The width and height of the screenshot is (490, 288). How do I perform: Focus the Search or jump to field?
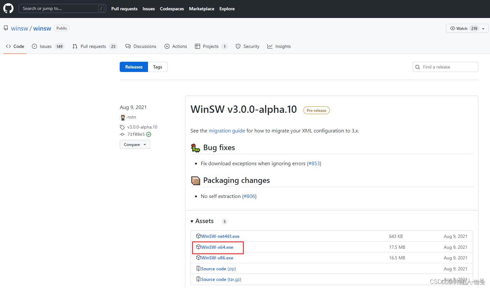[62, 8]
